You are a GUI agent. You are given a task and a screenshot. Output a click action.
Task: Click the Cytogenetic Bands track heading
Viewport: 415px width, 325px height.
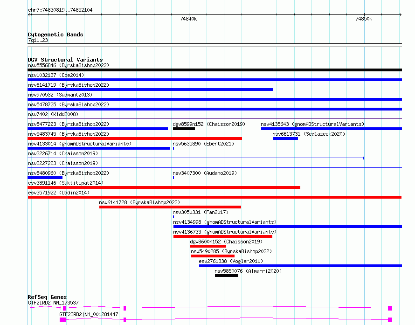(x=55, y=35)
